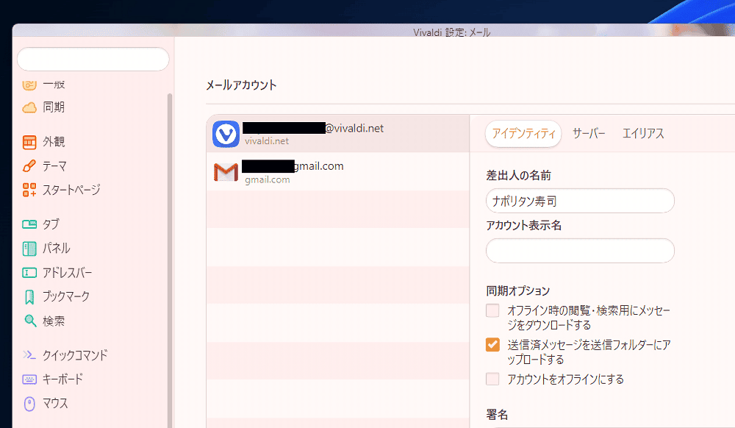Select the gmail.com address text
This screenshot has width=735, height=428.
coord(319,166)
